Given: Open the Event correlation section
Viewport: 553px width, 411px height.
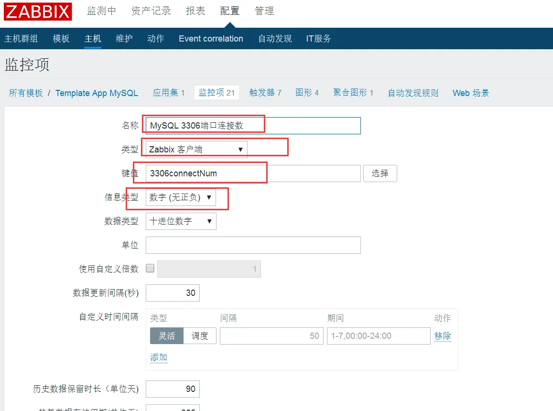Looking at the screenshot, I should [x=211, y=38].
